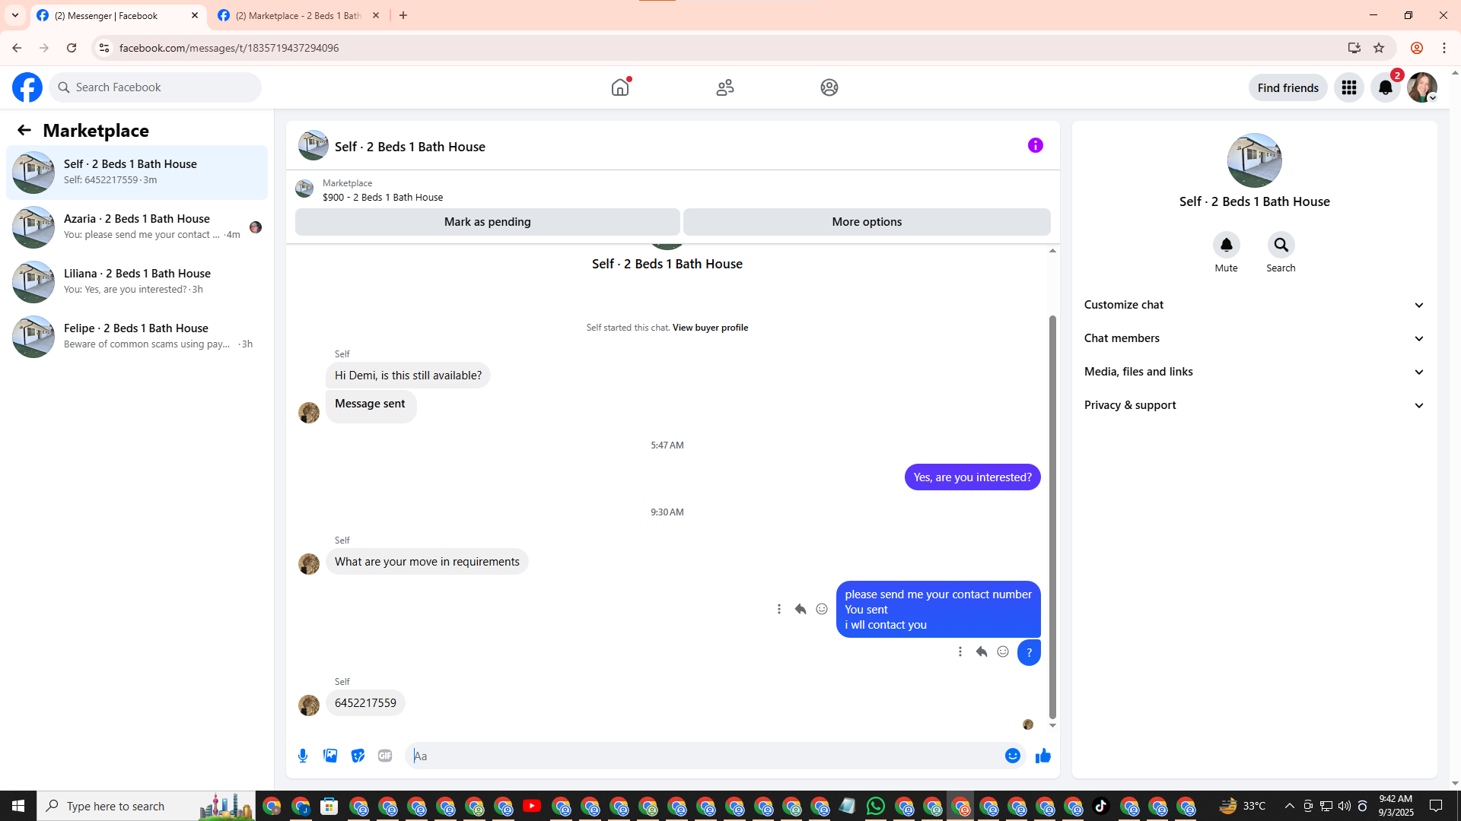Open the Groups icon in top navigation
The image size is (1461, 821).
829,87
